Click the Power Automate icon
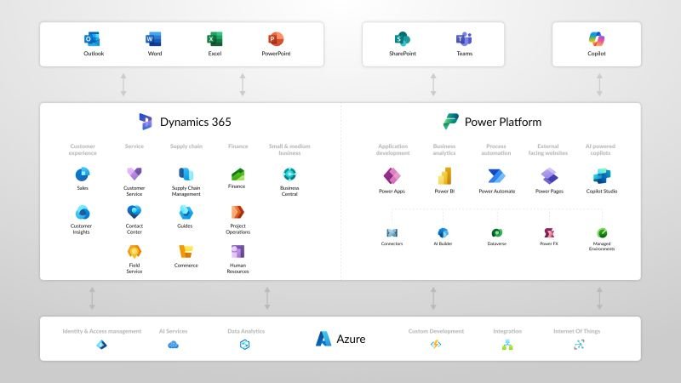 [496, 176]
